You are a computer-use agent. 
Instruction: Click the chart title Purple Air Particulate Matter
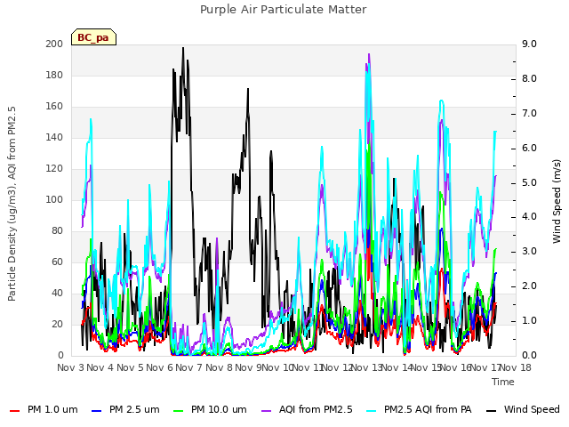pyautogui.click(x=284, y=10)
